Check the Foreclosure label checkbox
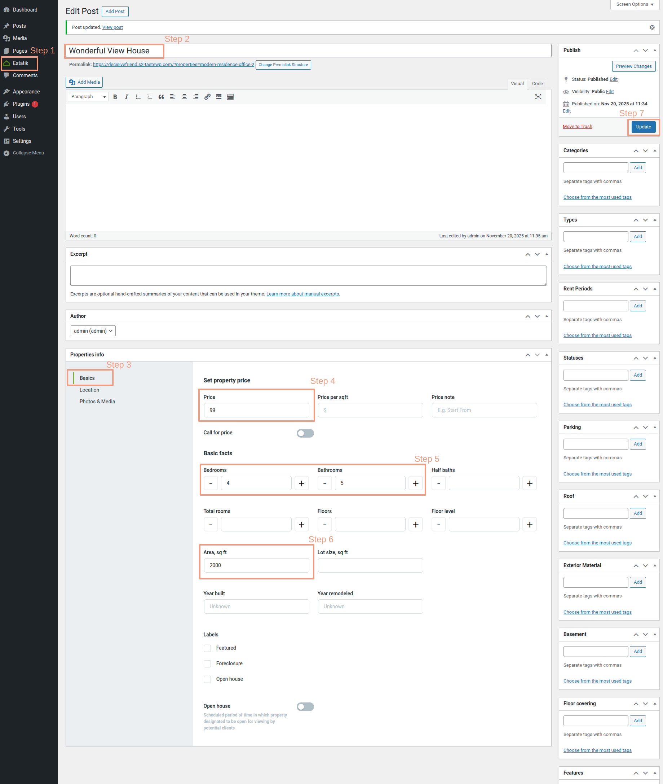Viewport: 663px width, 784px height. (207, 663)
